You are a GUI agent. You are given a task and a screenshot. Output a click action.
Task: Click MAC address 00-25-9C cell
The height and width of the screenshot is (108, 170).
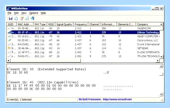(x=25, y=40)
